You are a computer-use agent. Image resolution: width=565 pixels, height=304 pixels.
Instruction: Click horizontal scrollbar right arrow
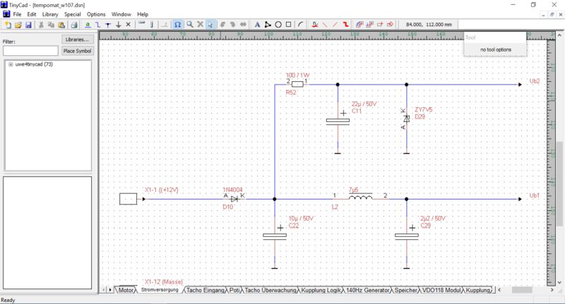click(552, 290)
